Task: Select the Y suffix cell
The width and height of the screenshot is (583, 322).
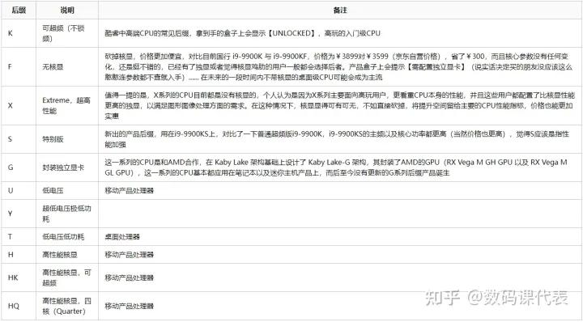Action: click(x=19, y=214)
